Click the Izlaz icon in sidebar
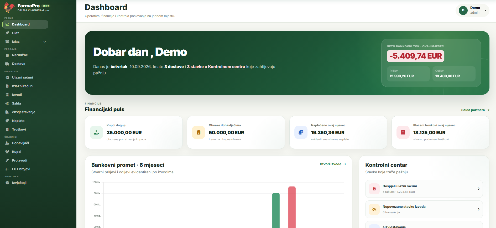This screenshot has width=496, height=228. click(x=7, y=42)
